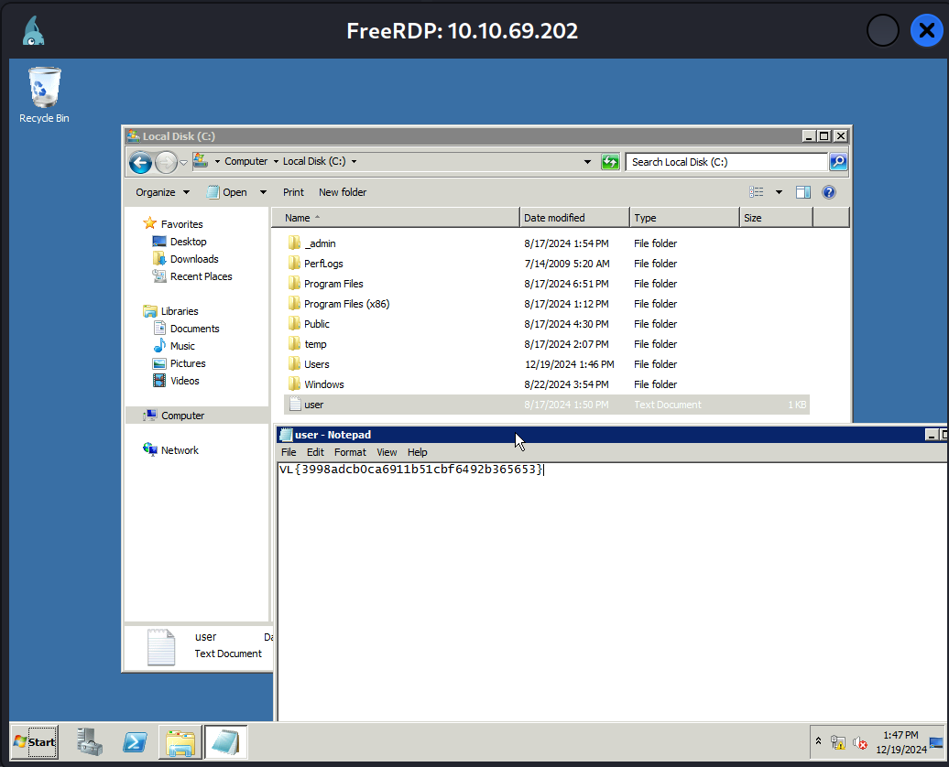
Task: Expand the address bar history dropdown
Action: tap(587, 162)
